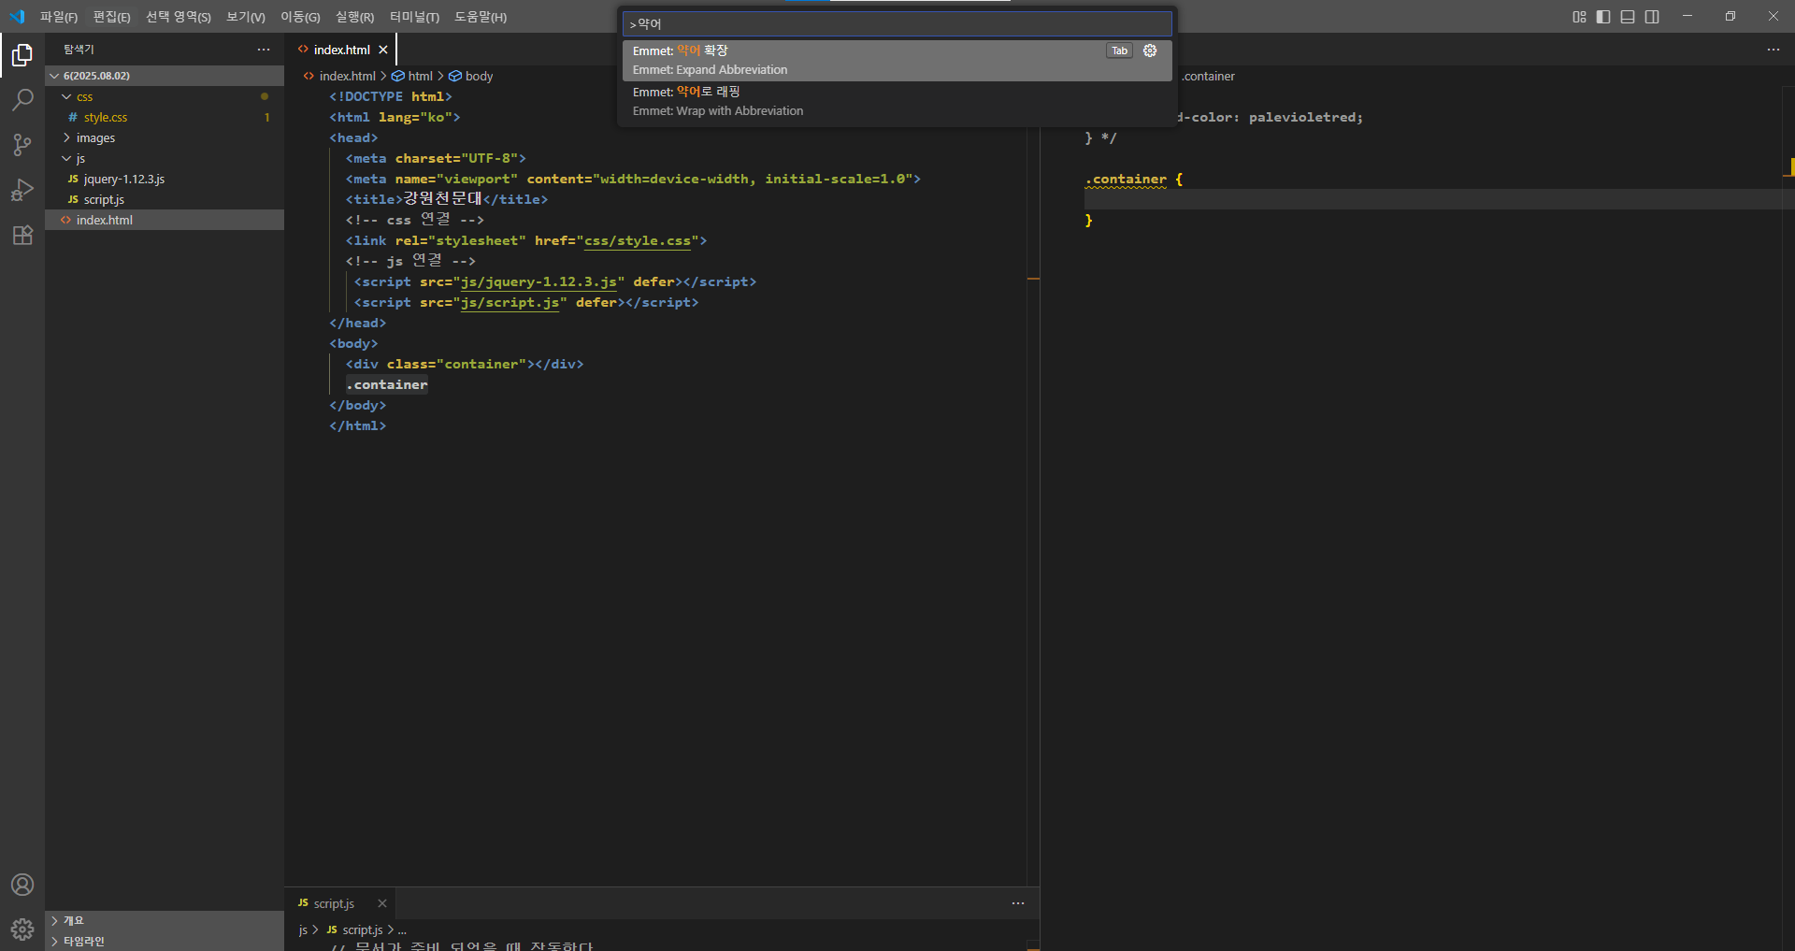This screenshot has width=1795, height=951.
Task: Open script.js editor group more actions
Action: (x=1018, y=903)
